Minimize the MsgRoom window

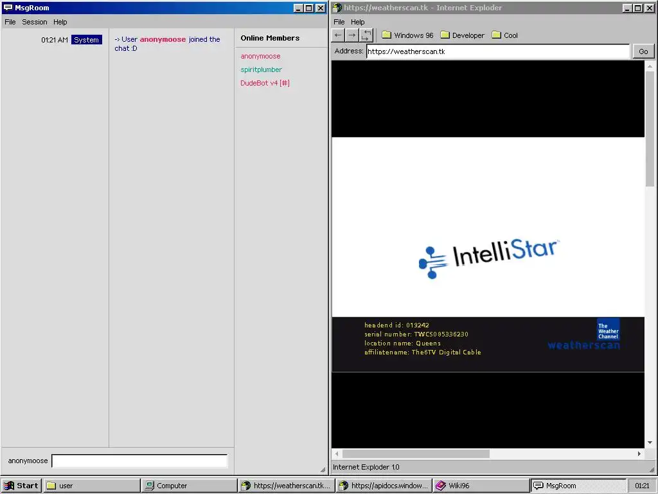[298, 8]
